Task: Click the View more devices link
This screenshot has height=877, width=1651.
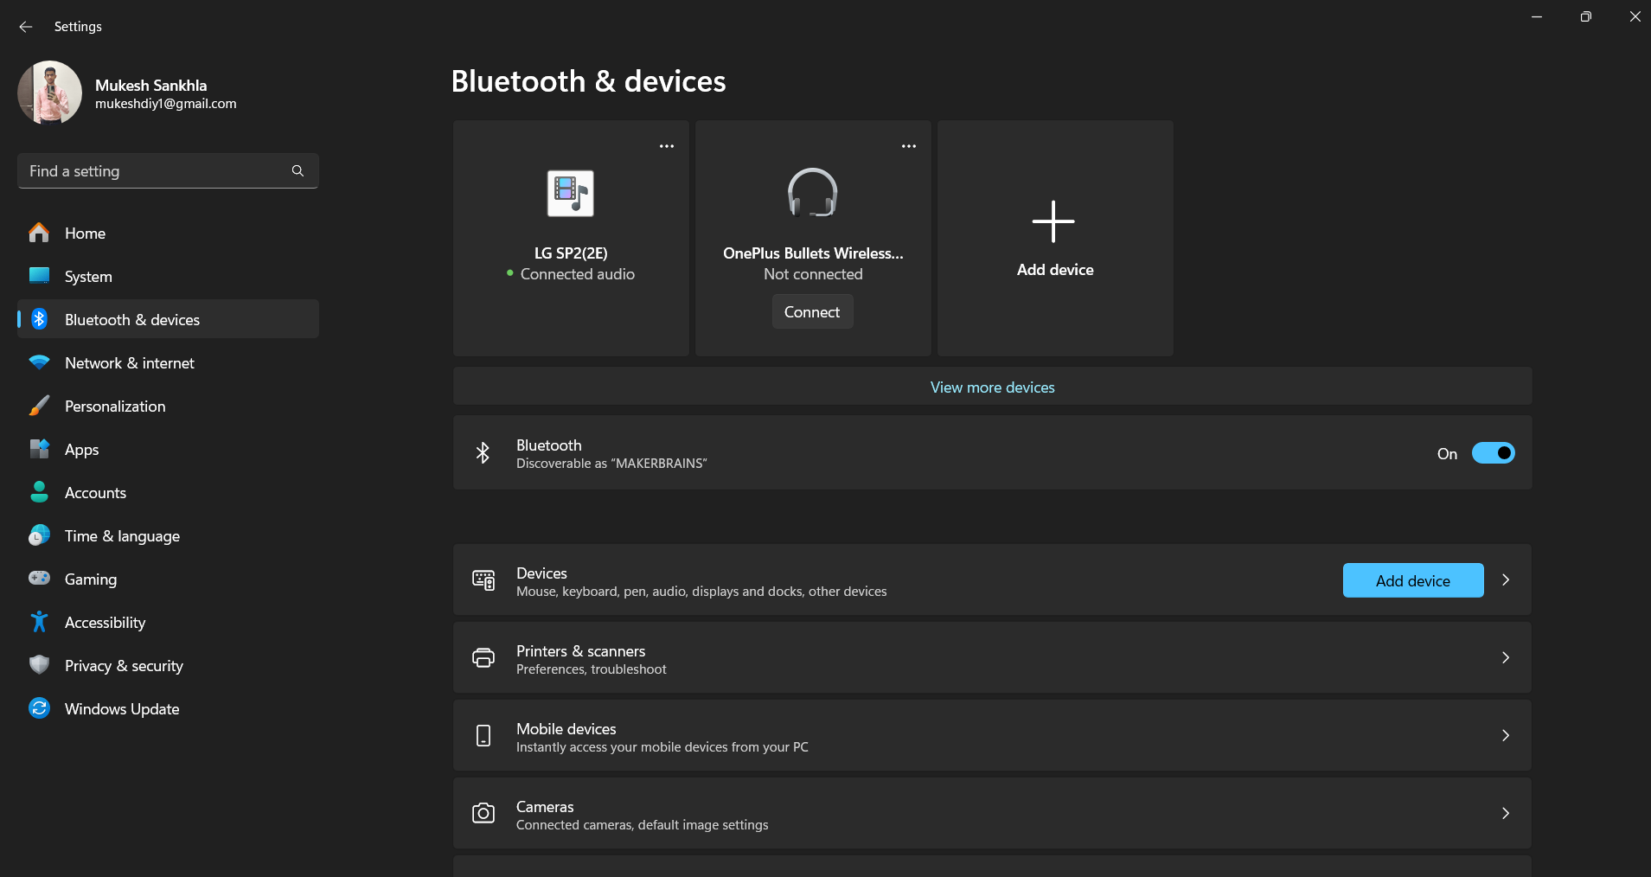Action: (992, 387)
